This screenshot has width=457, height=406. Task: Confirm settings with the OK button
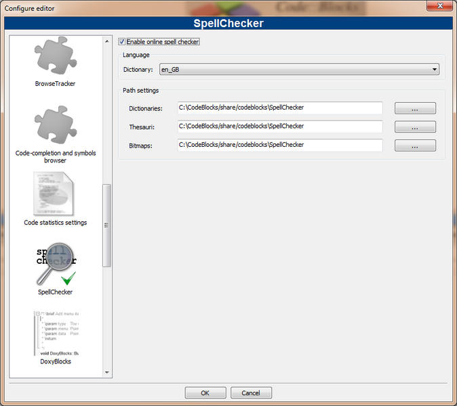point(205,393)
